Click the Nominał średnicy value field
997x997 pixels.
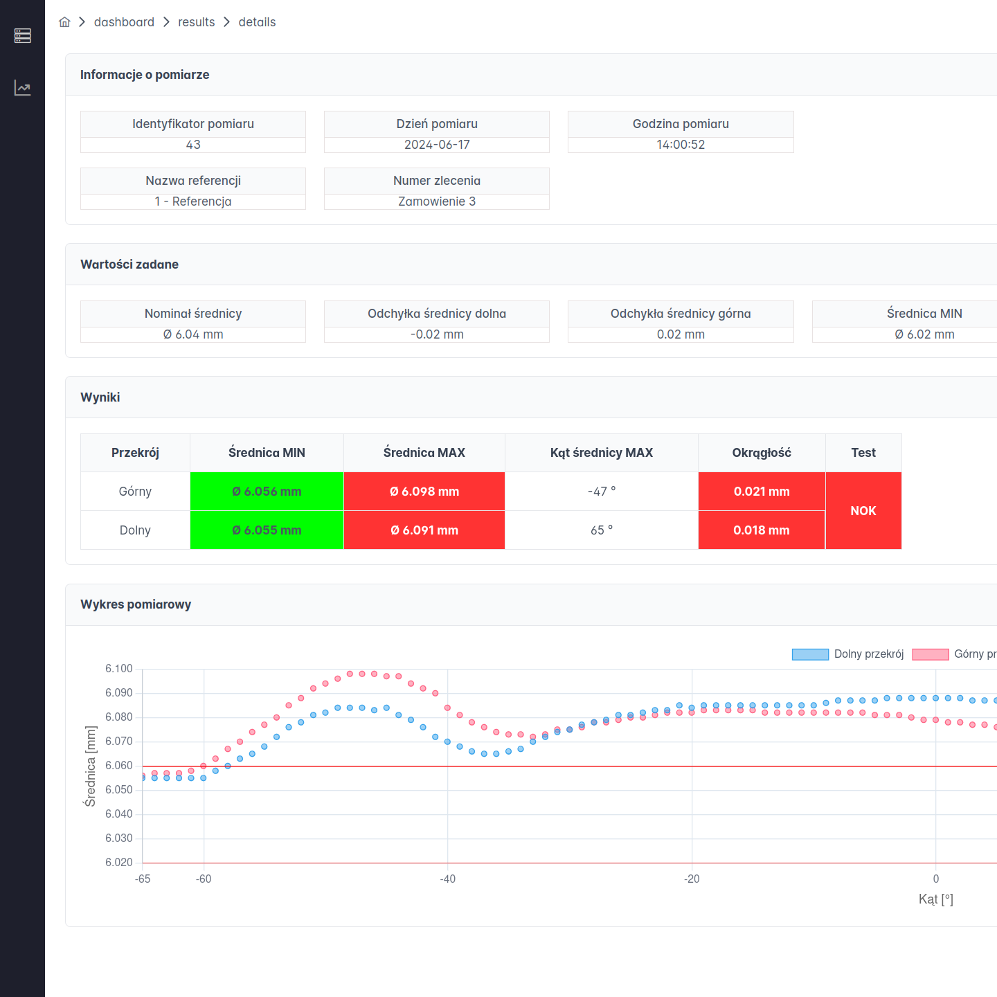coord(193,334)
